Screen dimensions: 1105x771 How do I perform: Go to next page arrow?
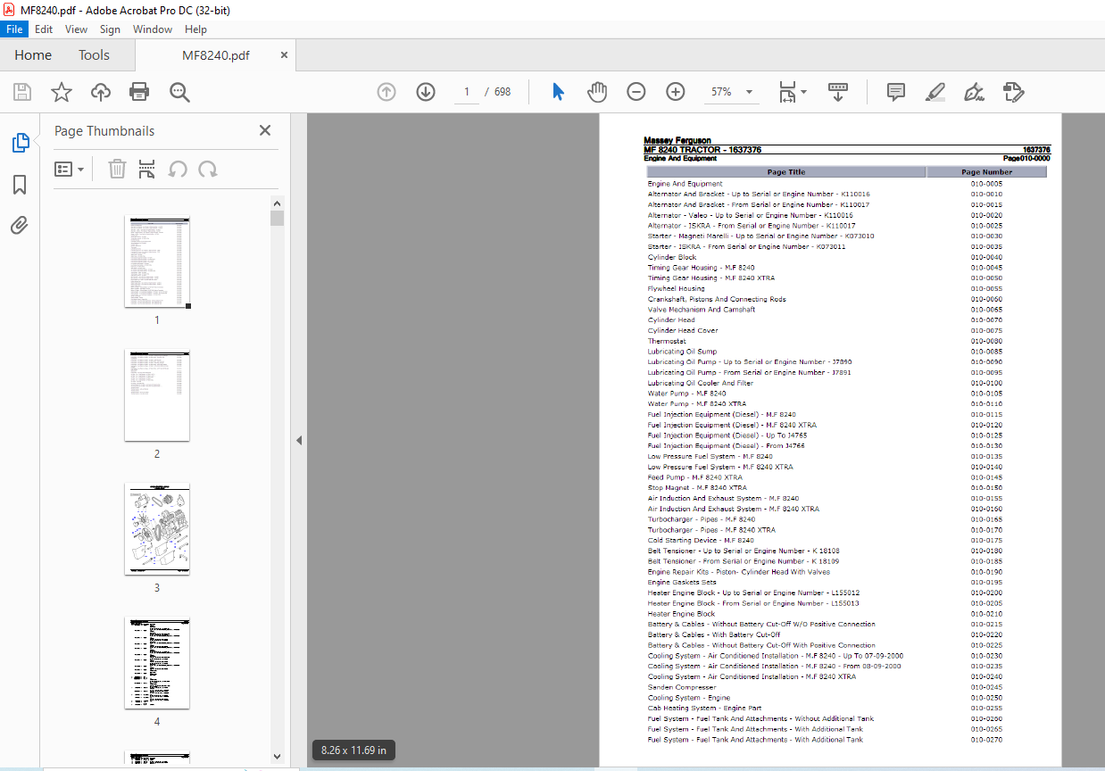pyautogui.click(x=425, y=92)
